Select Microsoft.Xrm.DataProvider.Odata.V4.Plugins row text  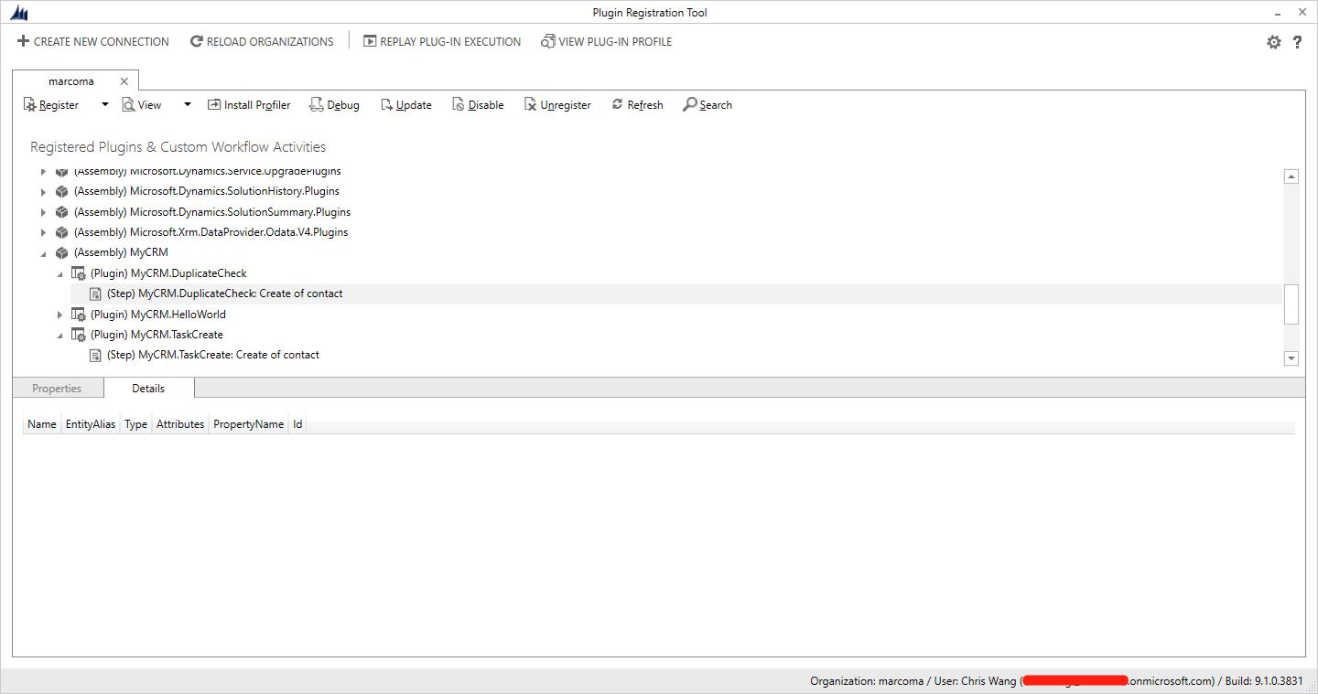(211, 232)
